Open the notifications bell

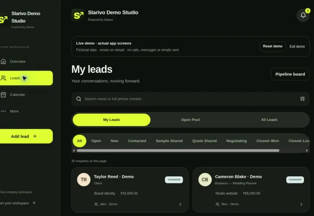coord(303,15)
